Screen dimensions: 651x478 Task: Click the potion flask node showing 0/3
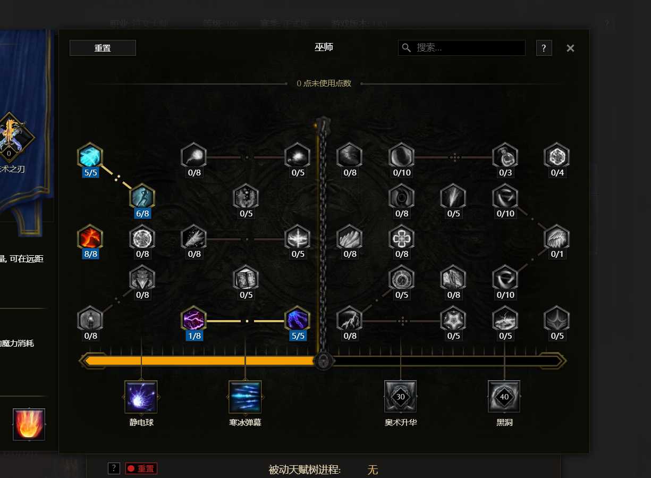point(505,156)
